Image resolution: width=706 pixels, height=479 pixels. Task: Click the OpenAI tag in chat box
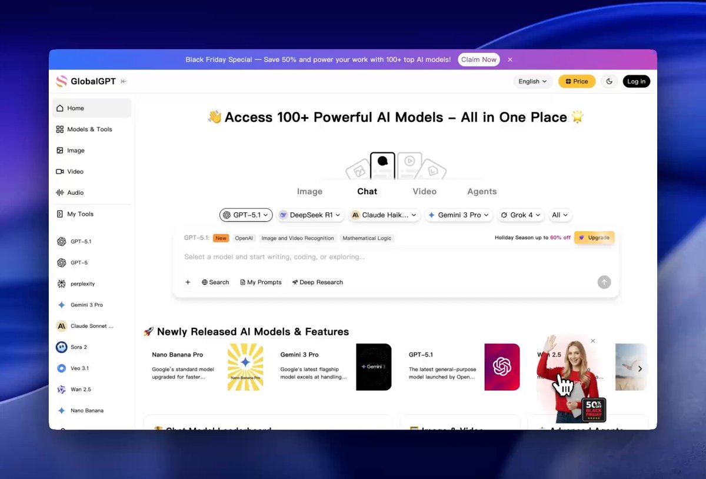click(x=244, y=238)
